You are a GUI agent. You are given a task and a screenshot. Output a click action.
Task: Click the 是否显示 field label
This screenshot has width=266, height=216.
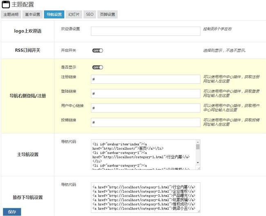click(68, 67)
